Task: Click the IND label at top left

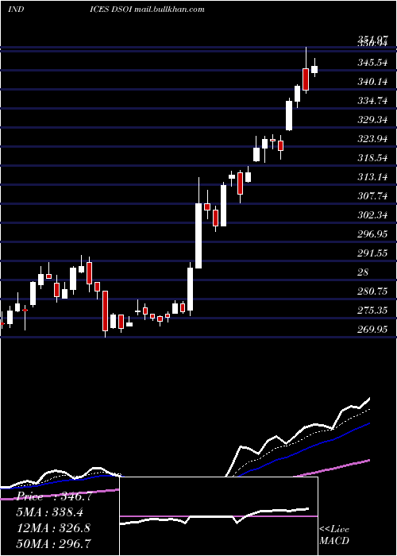Action: pyautogui.click(x=16, y=9)
